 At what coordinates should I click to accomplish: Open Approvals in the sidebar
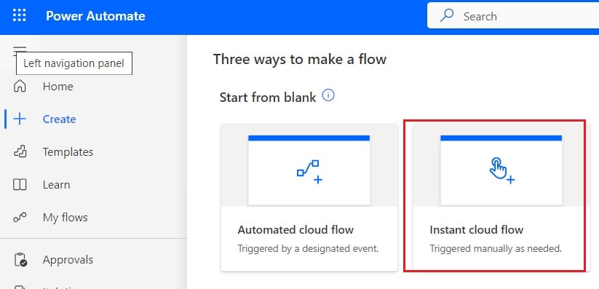[x=68, y=260]
